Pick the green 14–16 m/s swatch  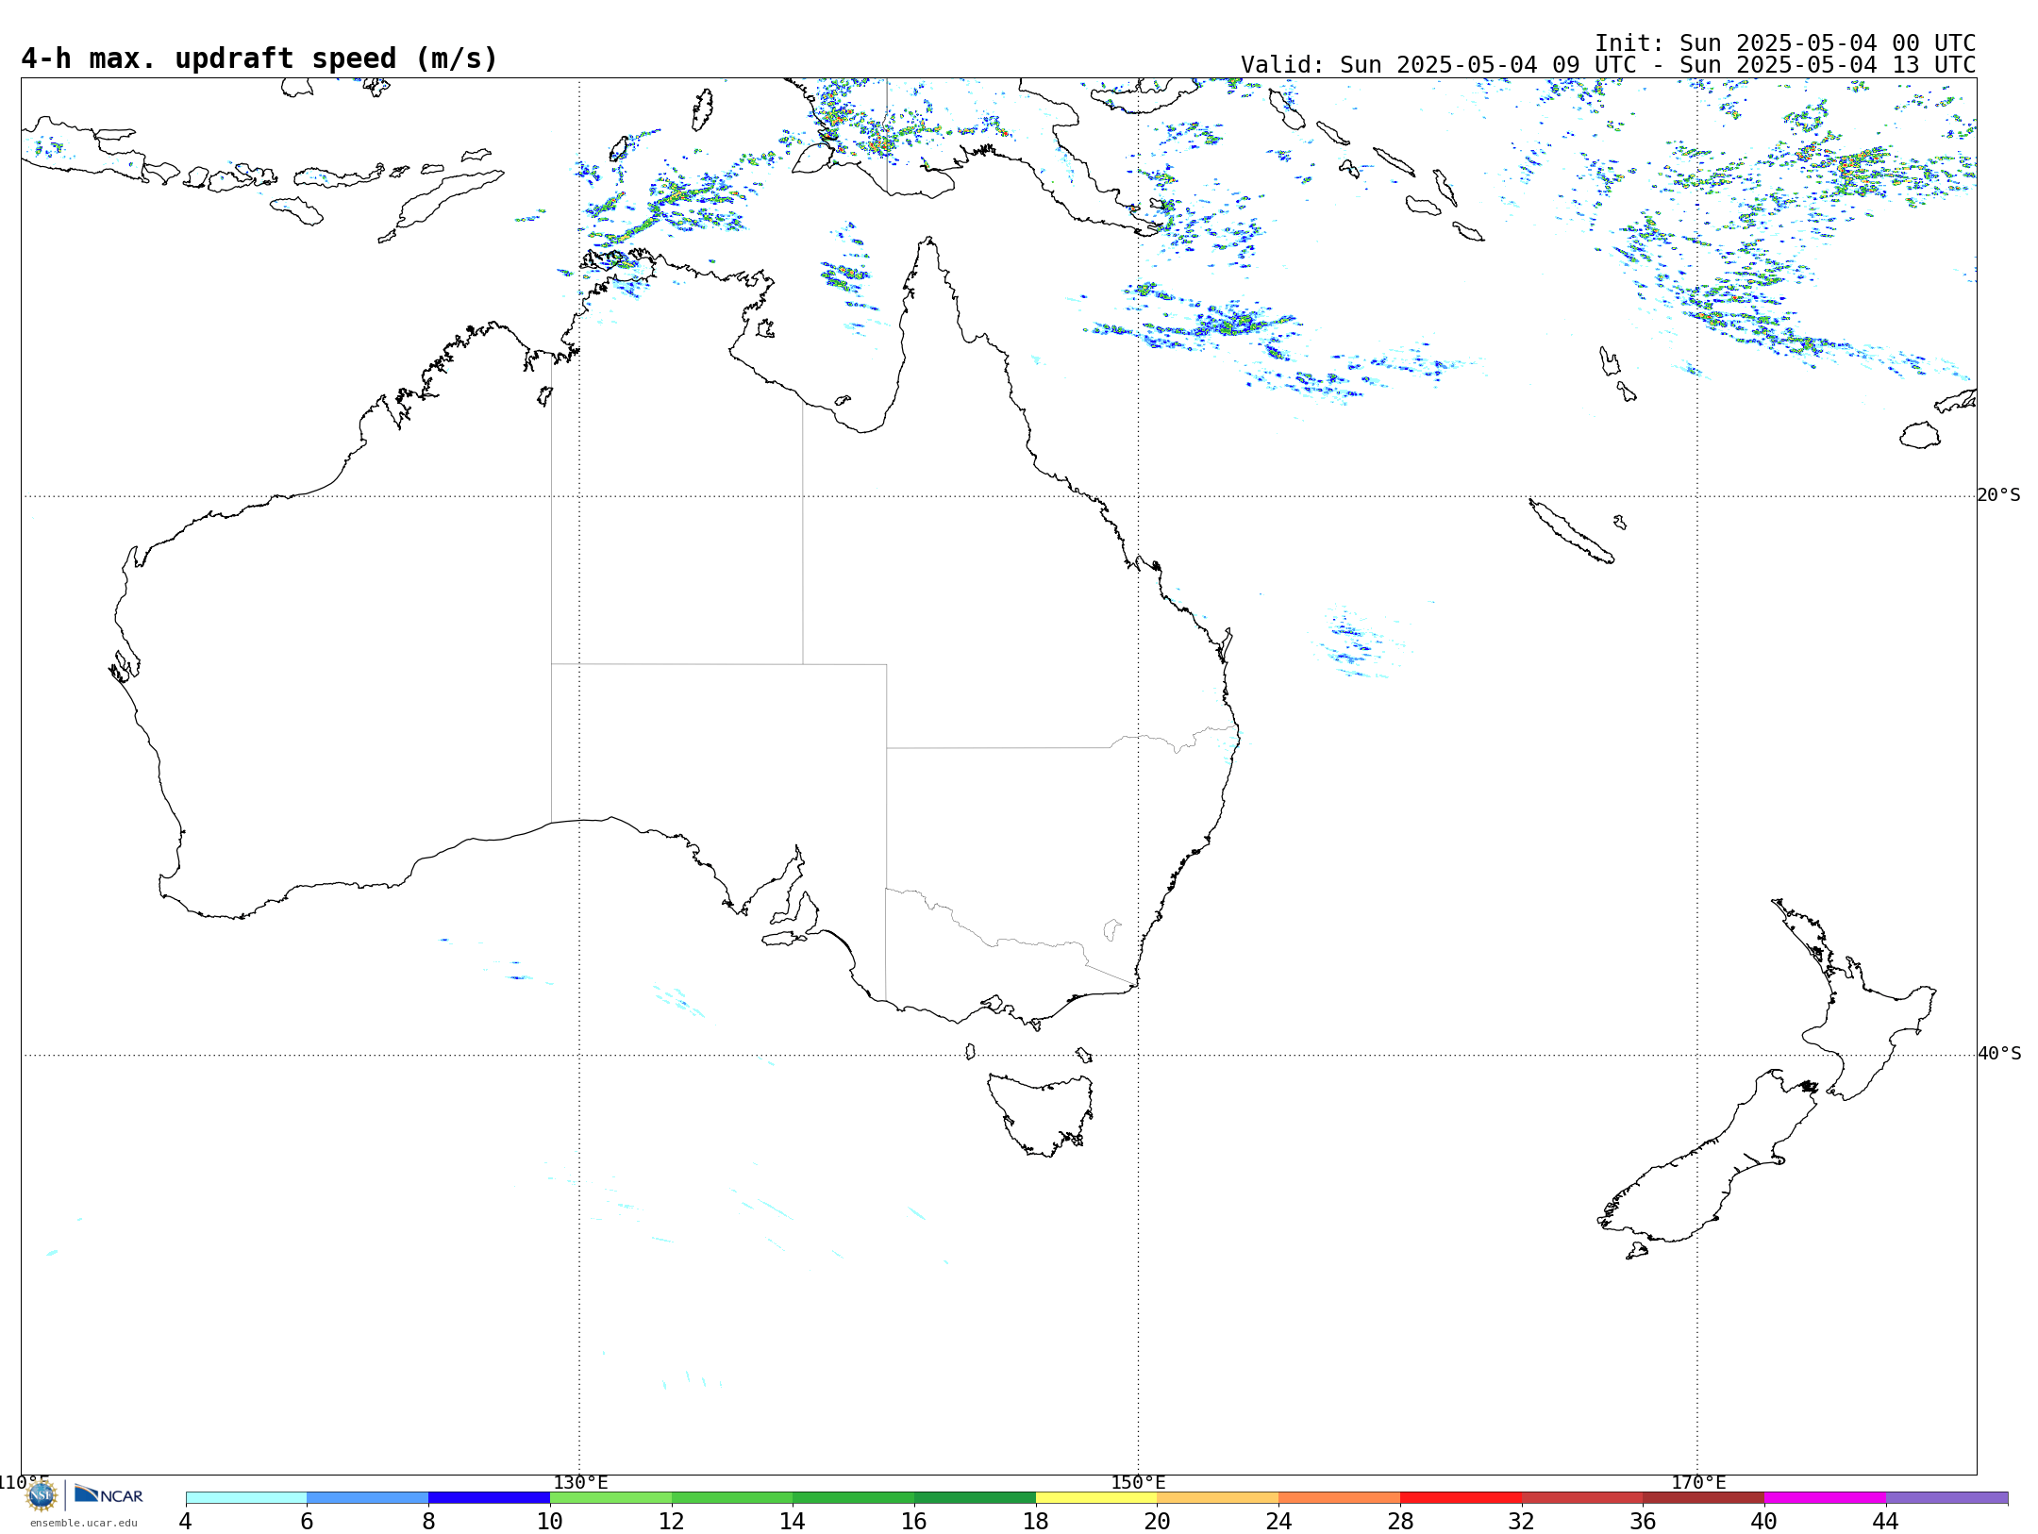point(854,1498)
